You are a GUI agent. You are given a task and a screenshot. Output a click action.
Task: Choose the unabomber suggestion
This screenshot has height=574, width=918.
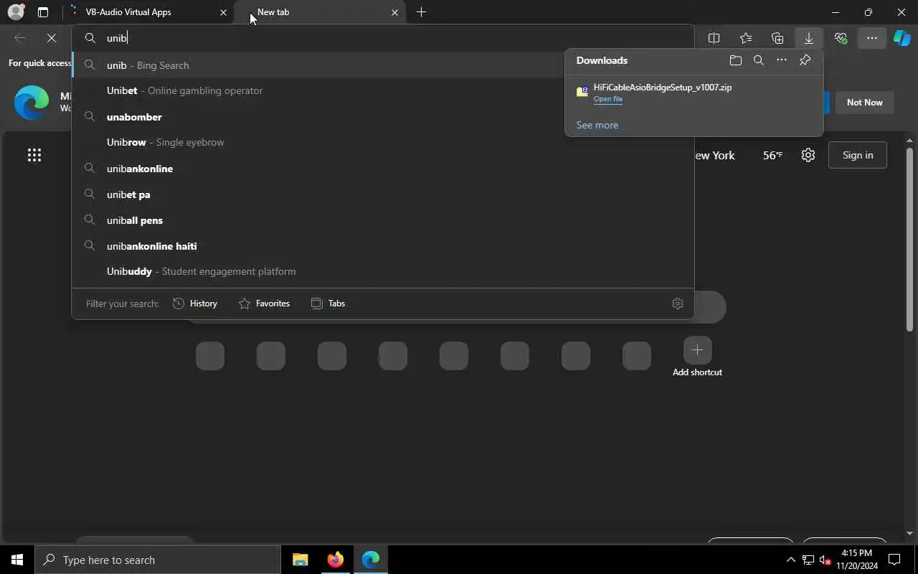click(x=383, y=117)
